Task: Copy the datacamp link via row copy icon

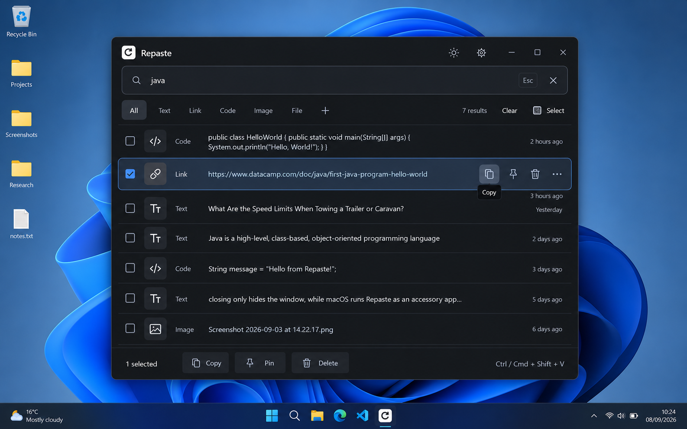Action: pos(489,174)
